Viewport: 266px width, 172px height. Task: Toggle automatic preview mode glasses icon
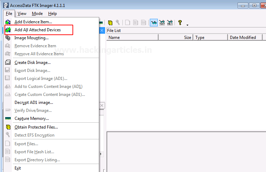tap(154, 23)
